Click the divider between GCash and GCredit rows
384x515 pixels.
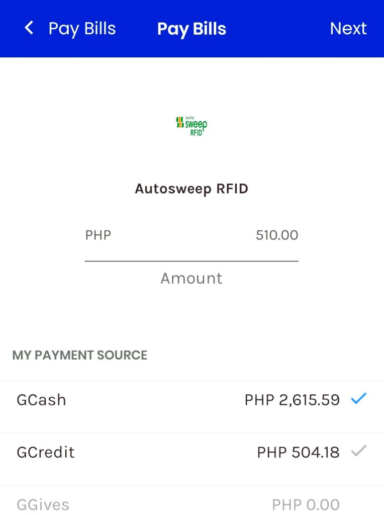[x=191, y=433]
